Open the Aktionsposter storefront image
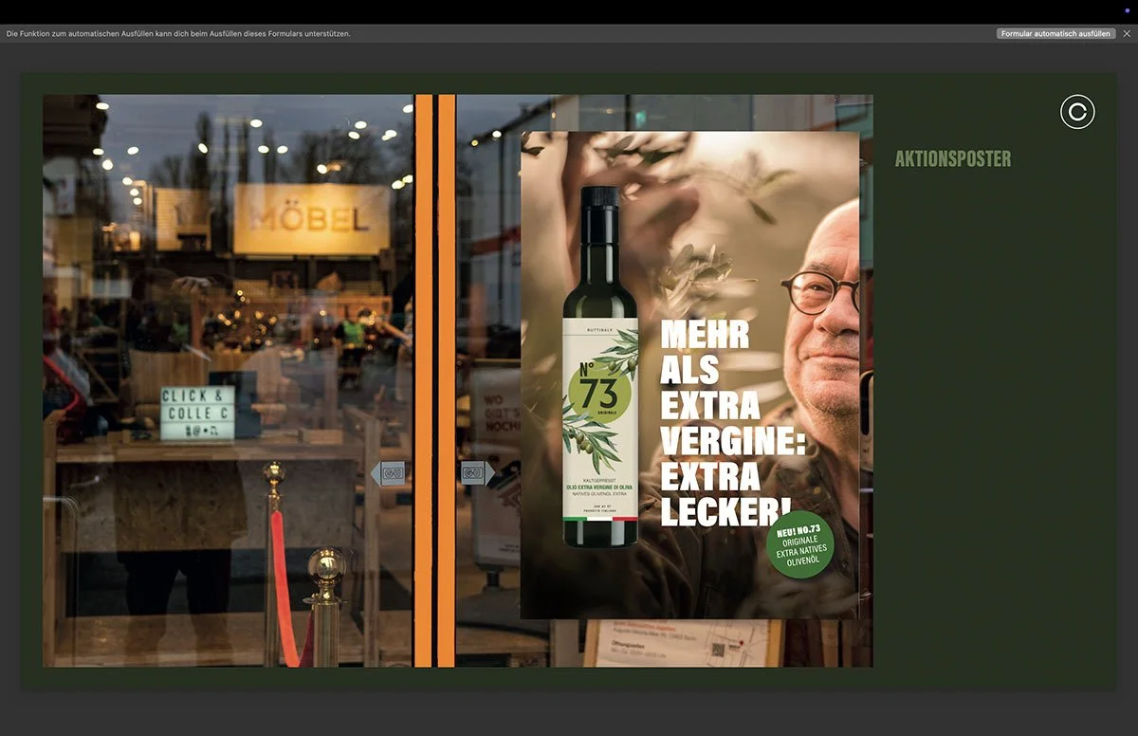Image resolution: width=1138 pixels, height=736 pixels. click(457, 380)
